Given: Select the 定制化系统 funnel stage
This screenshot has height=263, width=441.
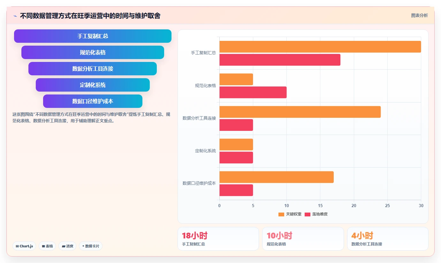Looking at the screenshot, I should (93, 85).
